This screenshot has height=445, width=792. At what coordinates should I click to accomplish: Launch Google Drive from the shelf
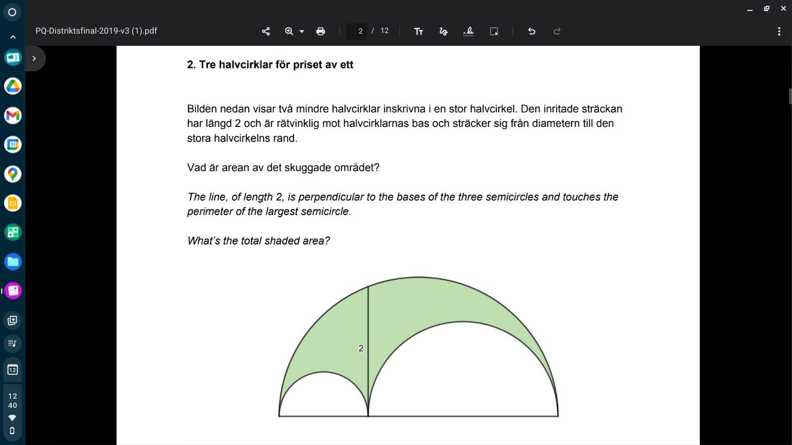13,86
